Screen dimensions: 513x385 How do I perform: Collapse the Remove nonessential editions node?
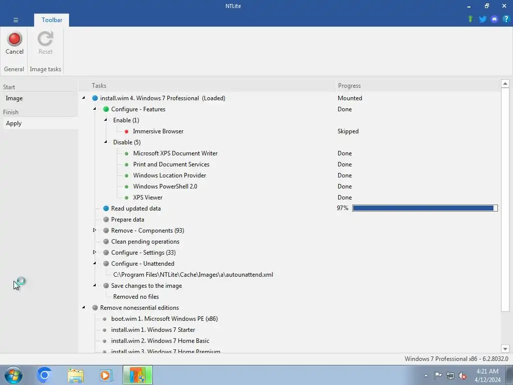(x=84, y=307)
